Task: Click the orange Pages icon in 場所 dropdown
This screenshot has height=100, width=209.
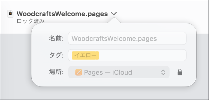Action: [79, 72]
